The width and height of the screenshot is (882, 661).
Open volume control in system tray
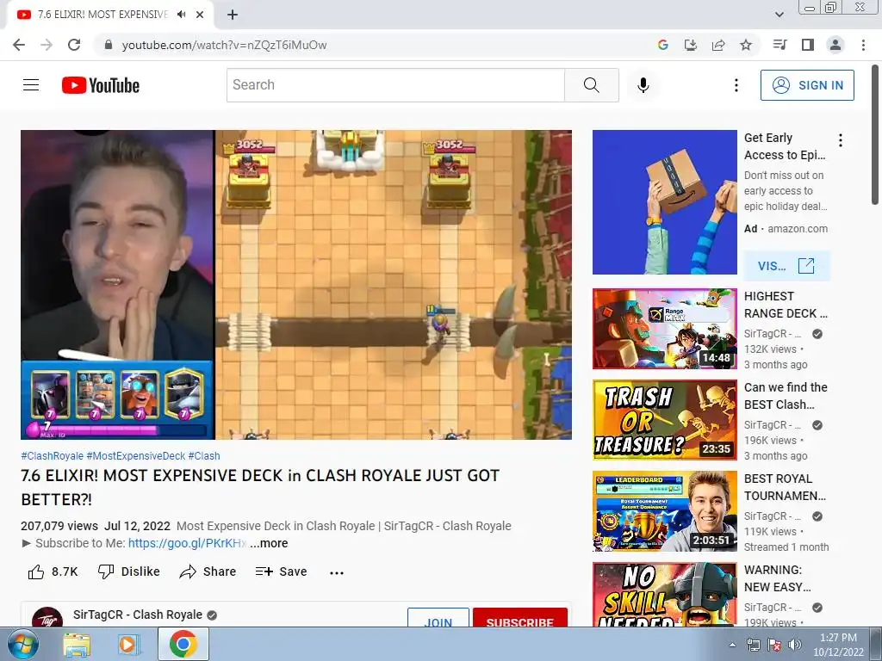(x=794, y=646)
